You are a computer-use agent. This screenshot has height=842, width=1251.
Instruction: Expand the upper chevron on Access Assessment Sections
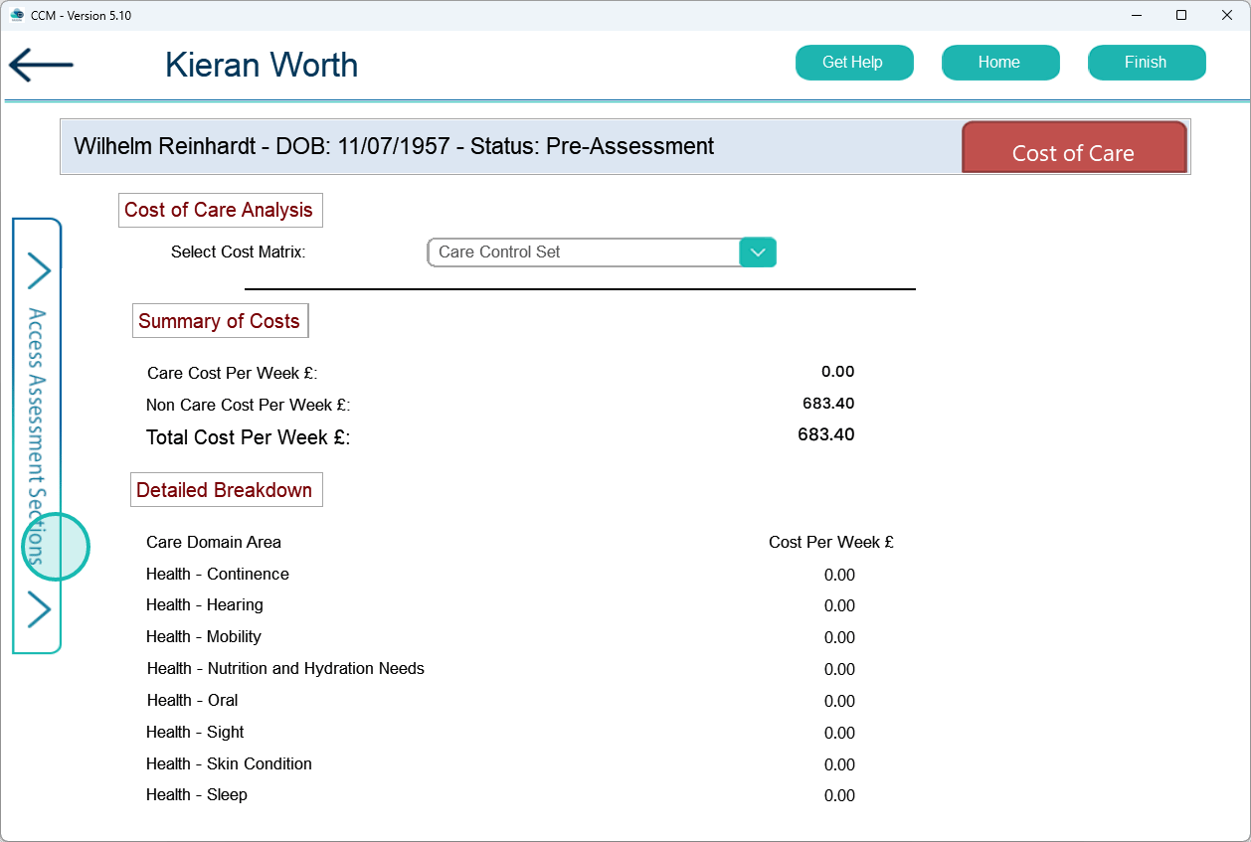pyautogui.click(x=39, y=270)
